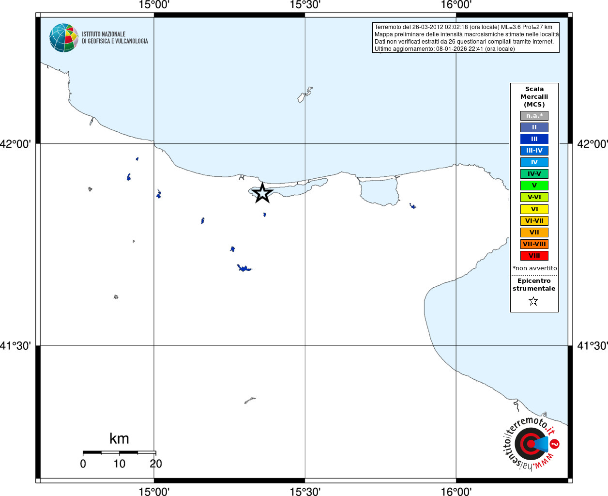Select the yellow VI intensity swatch
The height and width of the screenshot is (496, 608).
(x=534, y=209)
